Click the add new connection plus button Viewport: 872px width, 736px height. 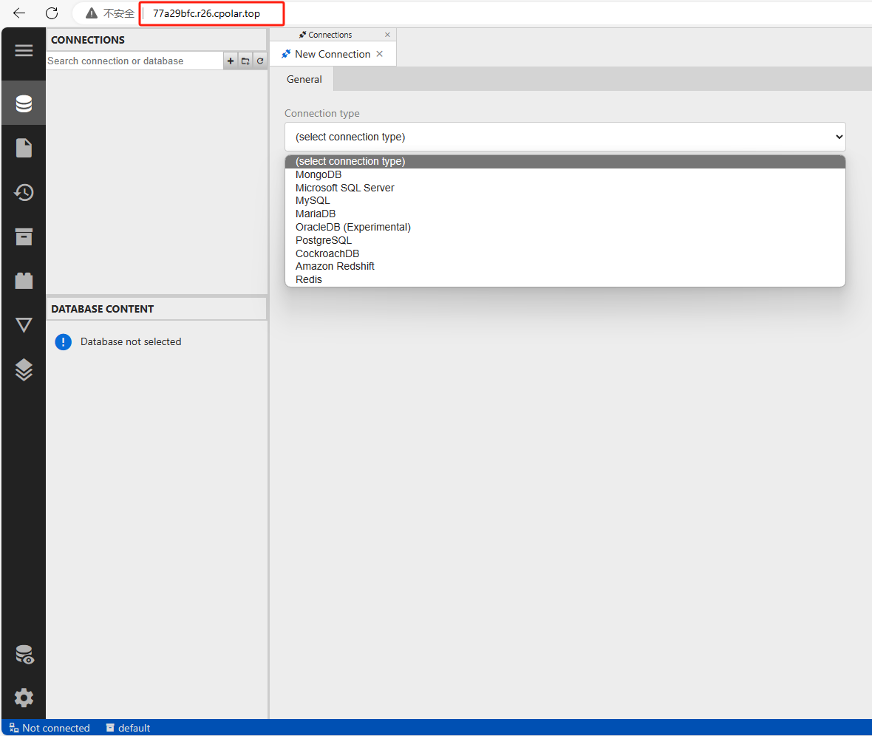[x=231, y=61]
